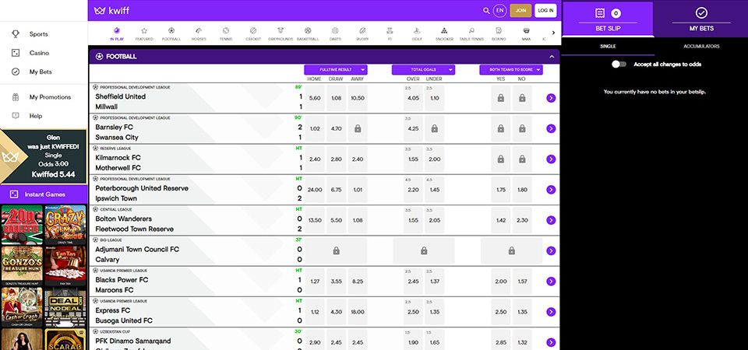Show more sports with the right arrow
748x350 pixels.
coord(553,33)
